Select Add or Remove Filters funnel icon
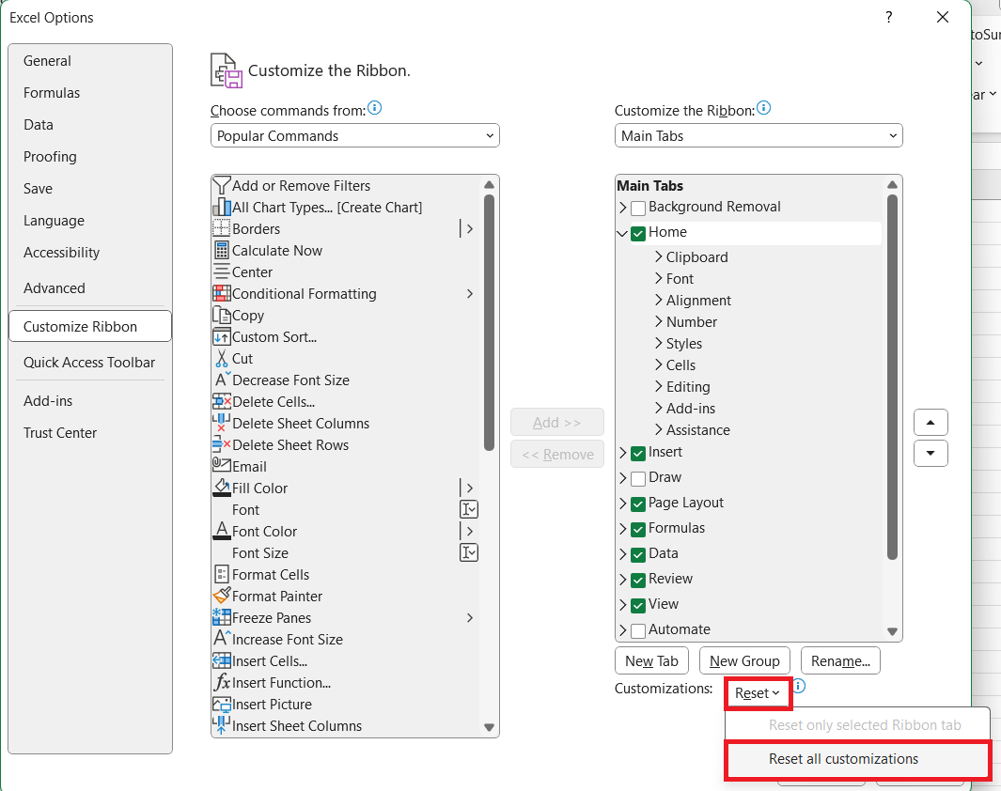Viewport: 1001px width, 791px height. point(222,186)
